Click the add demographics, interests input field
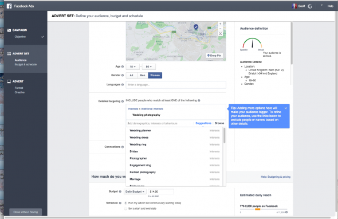This screenshot has width=338, height=219. click(x=160, y=123)
